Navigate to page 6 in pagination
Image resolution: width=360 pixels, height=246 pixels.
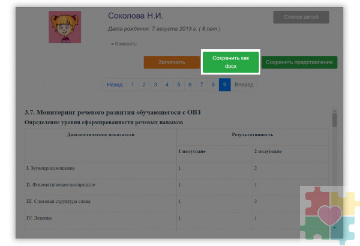(190, 85)
